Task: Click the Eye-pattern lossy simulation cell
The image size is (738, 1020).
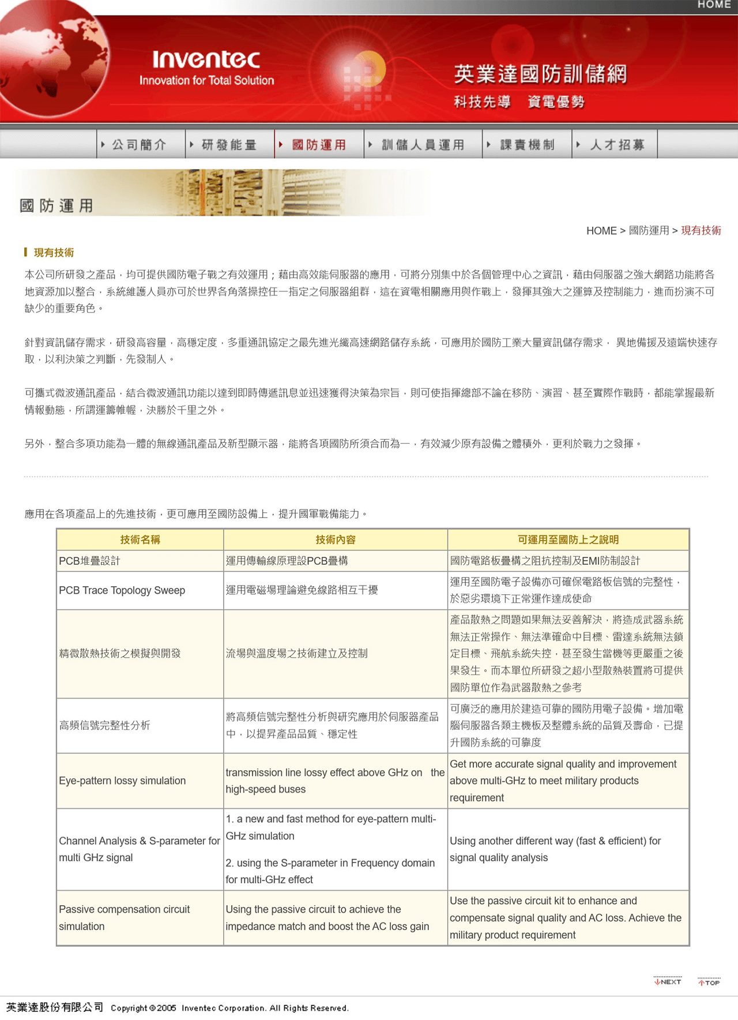Action: point(140,781)
